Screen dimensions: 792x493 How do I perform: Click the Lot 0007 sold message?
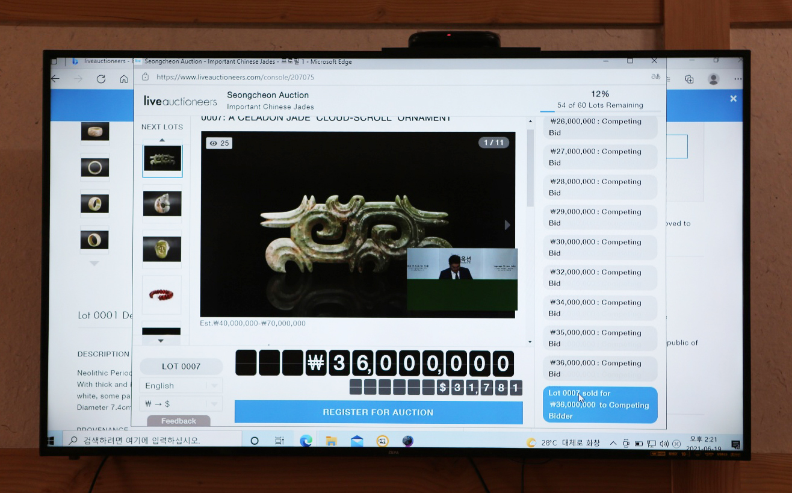(600, 405)
